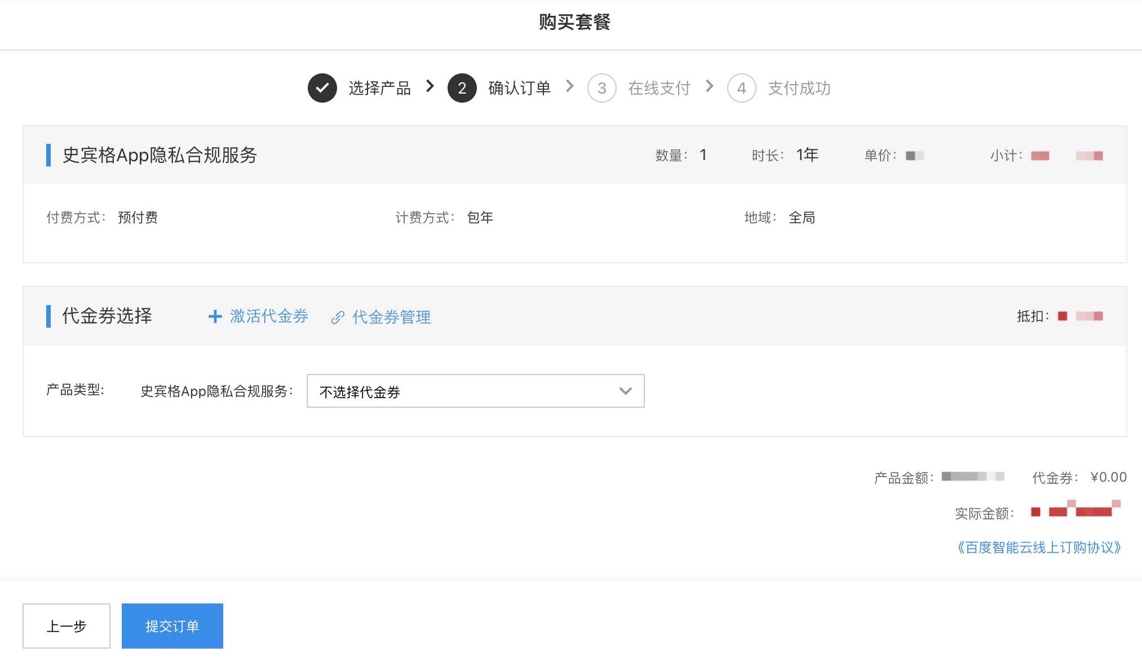Click the 计费方式 label

point(425,218)
